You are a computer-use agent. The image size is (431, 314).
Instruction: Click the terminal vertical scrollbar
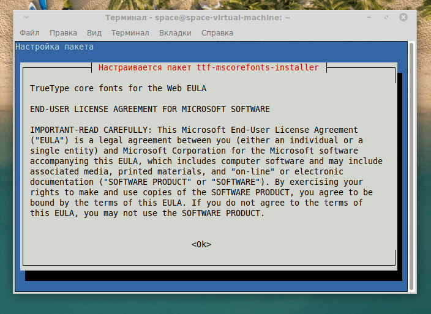point(411,166)
